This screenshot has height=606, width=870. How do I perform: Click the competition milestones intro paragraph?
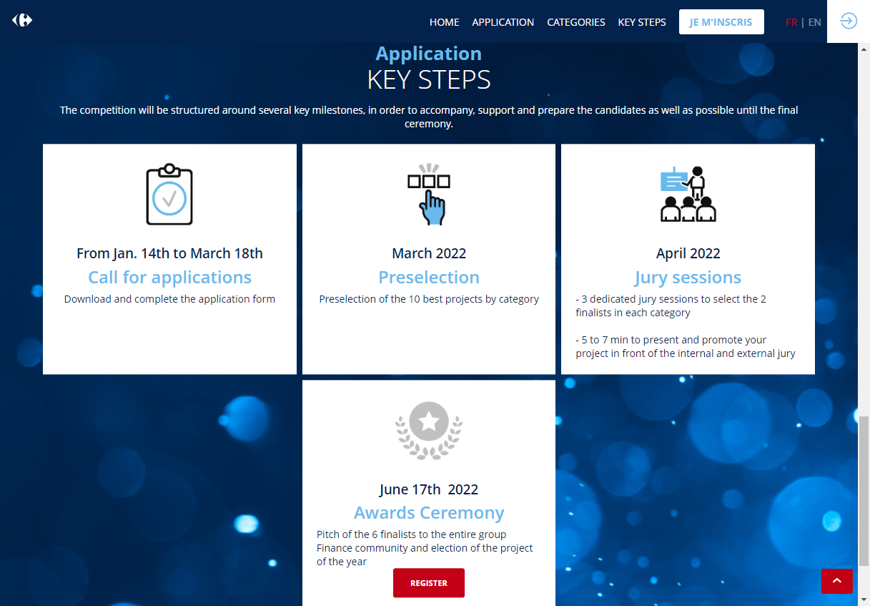click(429, 117)
